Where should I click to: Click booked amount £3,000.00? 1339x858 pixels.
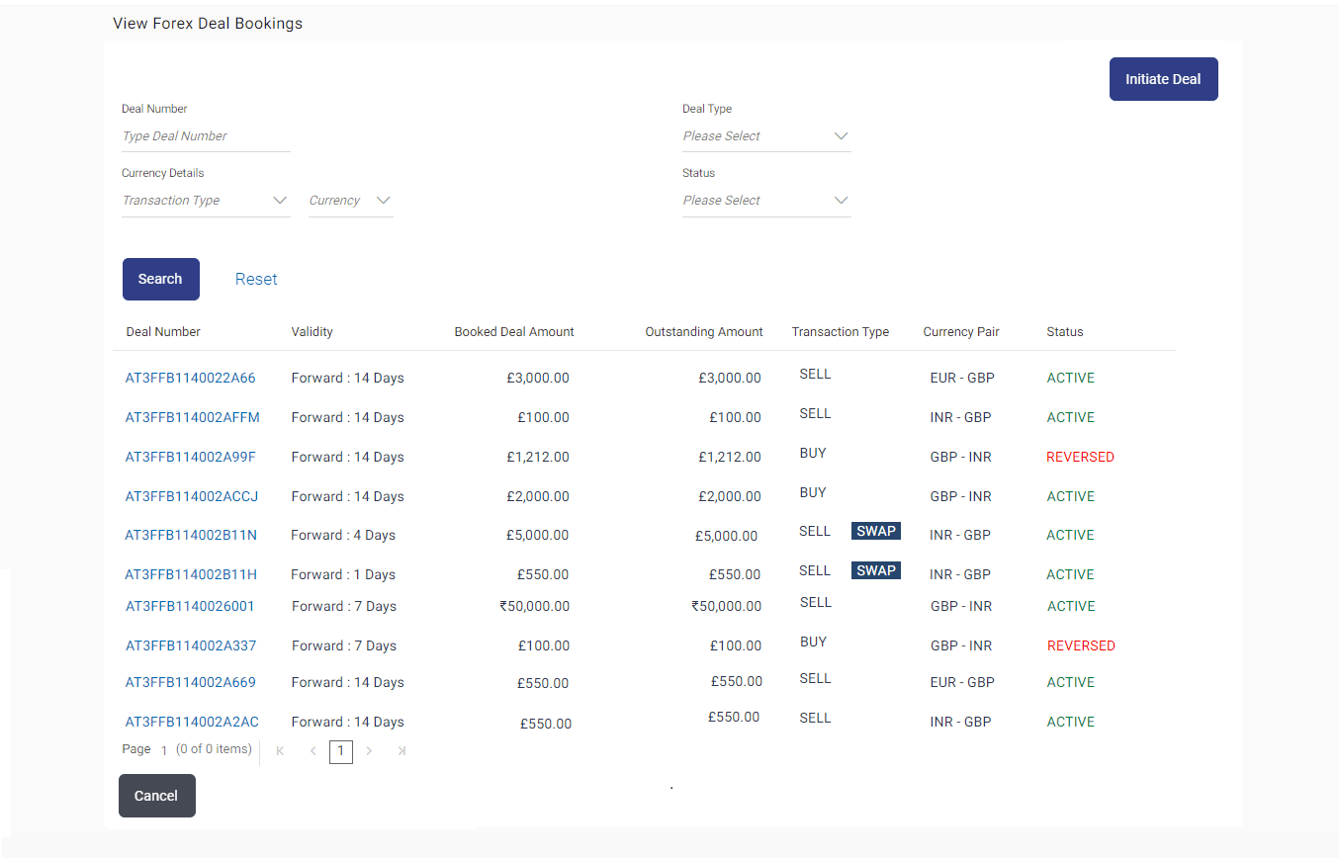tap(537, 378)
